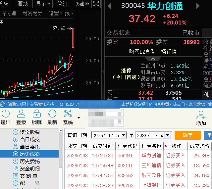Go to previous stock arrow
This screenshot has height=189, width=212.
pyautogui.click(x=109, y=6)
